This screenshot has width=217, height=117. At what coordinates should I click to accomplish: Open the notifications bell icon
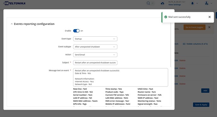click(192, 3)
